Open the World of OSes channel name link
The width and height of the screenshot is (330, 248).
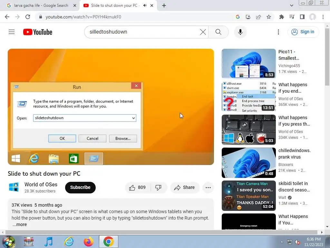click(x=41, y=184)
